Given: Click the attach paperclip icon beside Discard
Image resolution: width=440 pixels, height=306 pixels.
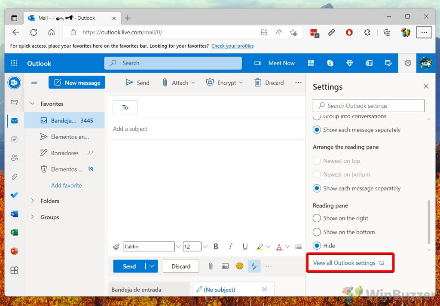Looking at the screenshot, I should (211, 266).
